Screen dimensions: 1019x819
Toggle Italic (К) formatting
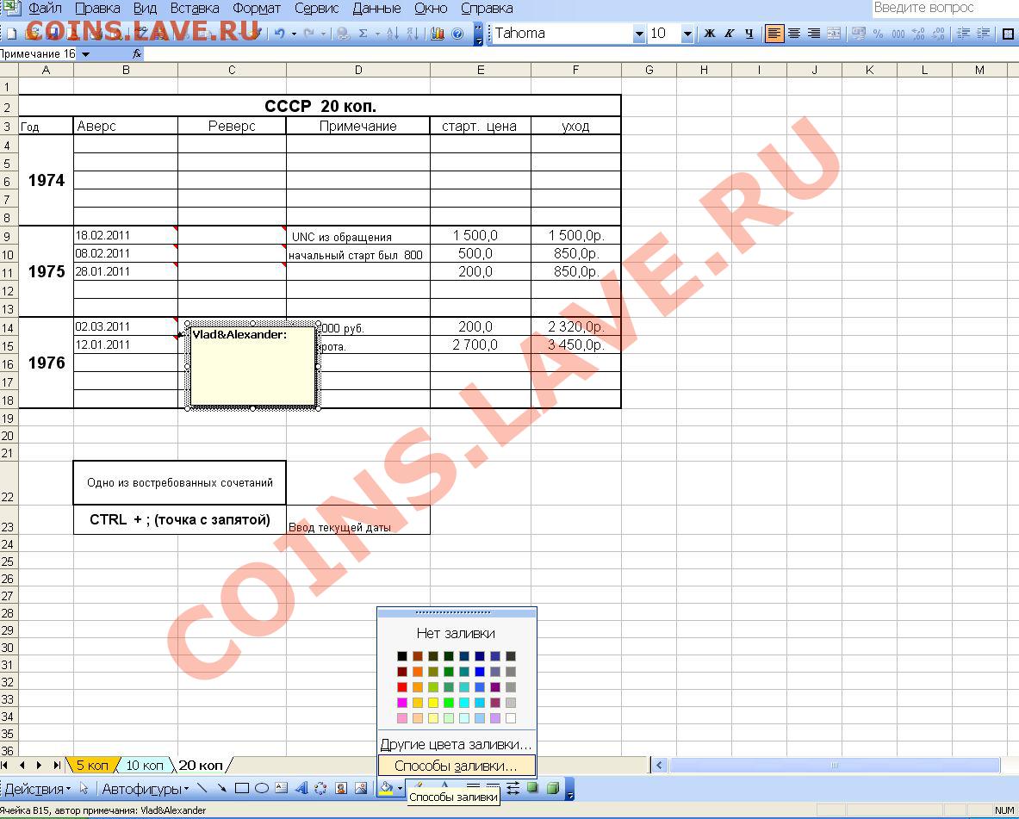tap(730, 34)
